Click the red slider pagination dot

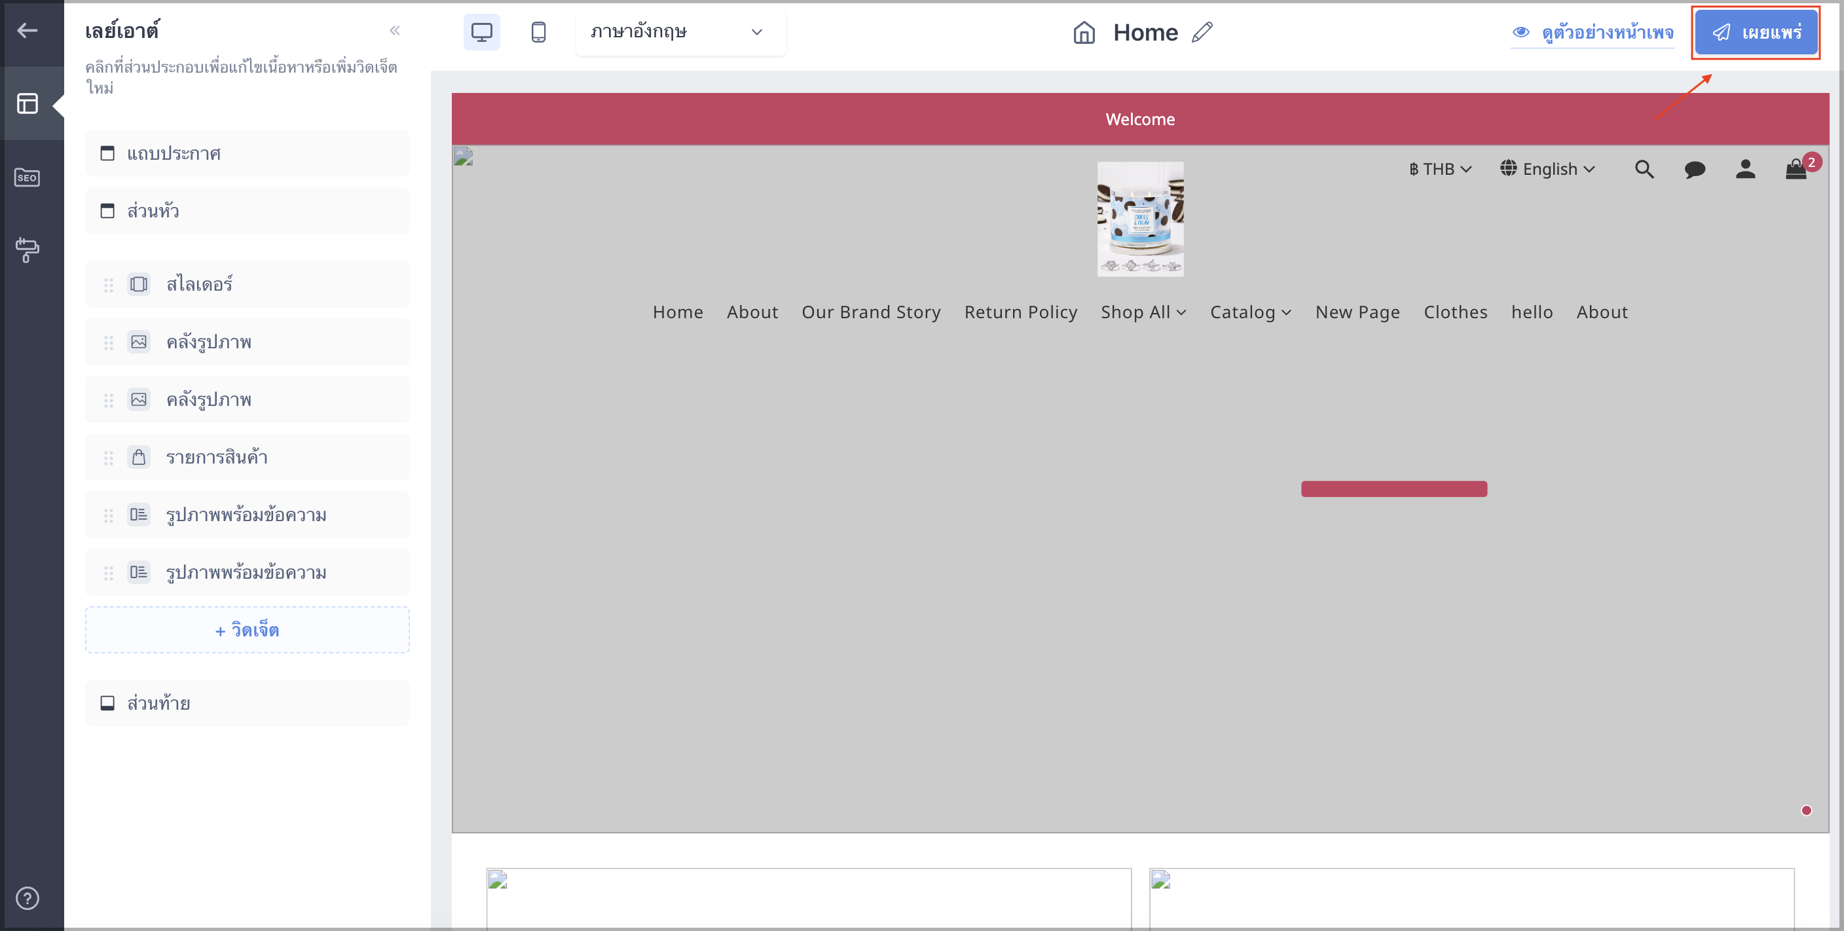tap(1806, 810)
